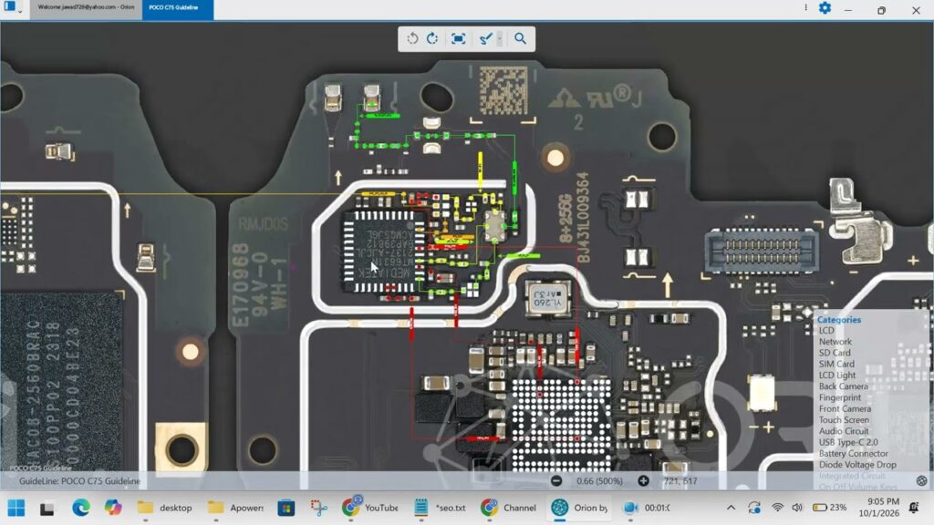The height and width of the screenshot is (525, 934).
Task: Open the three-dot options menu
Action: click(x=806, y=7)
